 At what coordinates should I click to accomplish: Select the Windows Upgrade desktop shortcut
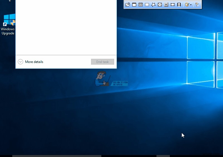point(8,24)
